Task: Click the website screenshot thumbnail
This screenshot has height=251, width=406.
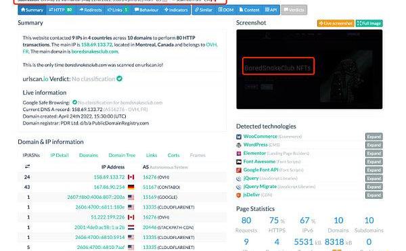Action: pyautogui.click(x=309, y=69)
